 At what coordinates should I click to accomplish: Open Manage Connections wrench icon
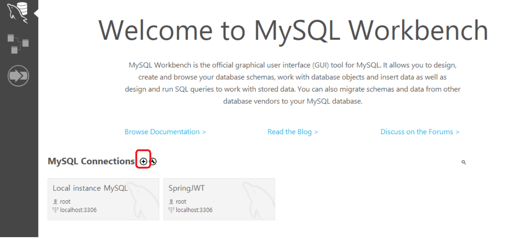pyautogui.click(x=153, y=161)
